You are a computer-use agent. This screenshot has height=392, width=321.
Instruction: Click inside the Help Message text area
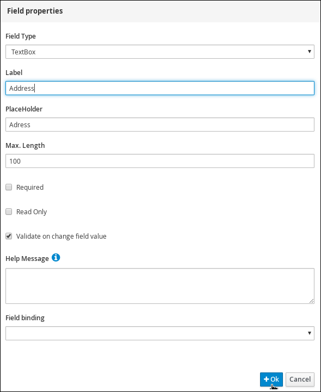pyautogui.click(x=160, y=286)
